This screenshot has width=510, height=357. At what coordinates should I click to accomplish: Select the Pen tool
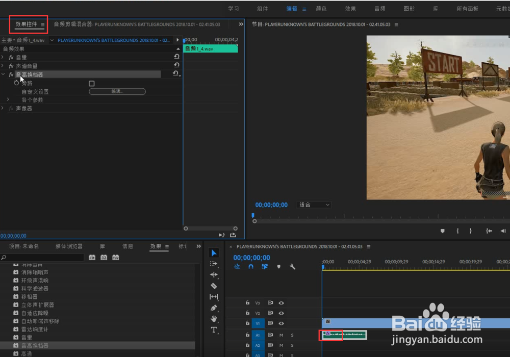[214, 308]
